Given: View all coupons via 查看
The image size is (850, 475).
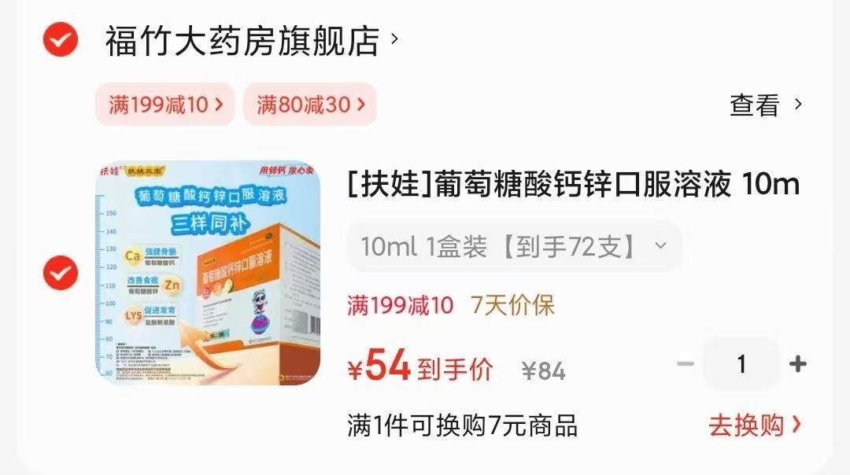Looking at the screenshot, I should coord(755,105).
